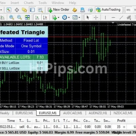136x136 pixels.
Task: Open the Window menu
Action: [x=58, y=3]
